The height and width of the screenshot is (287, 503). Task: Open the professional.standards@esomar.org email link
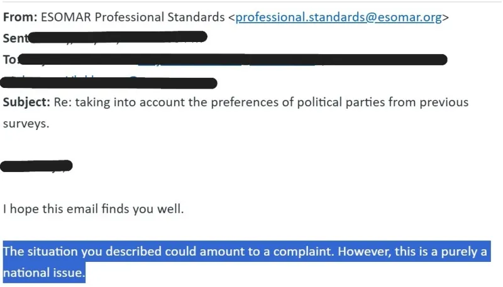coord(338,18)
